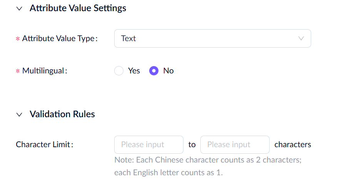Collapse the Validation Rules chevron
This screenshot has width=350, height=186.
pyautogui.click(x=20, y=115)
